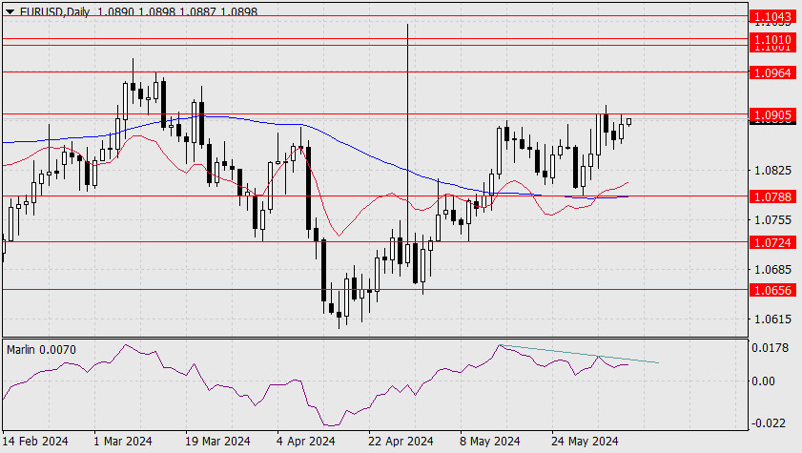Click the 1 Mar 2024 date label
Image resolution: width=802 pixels, height=453 pixels.
coord(123,441)
